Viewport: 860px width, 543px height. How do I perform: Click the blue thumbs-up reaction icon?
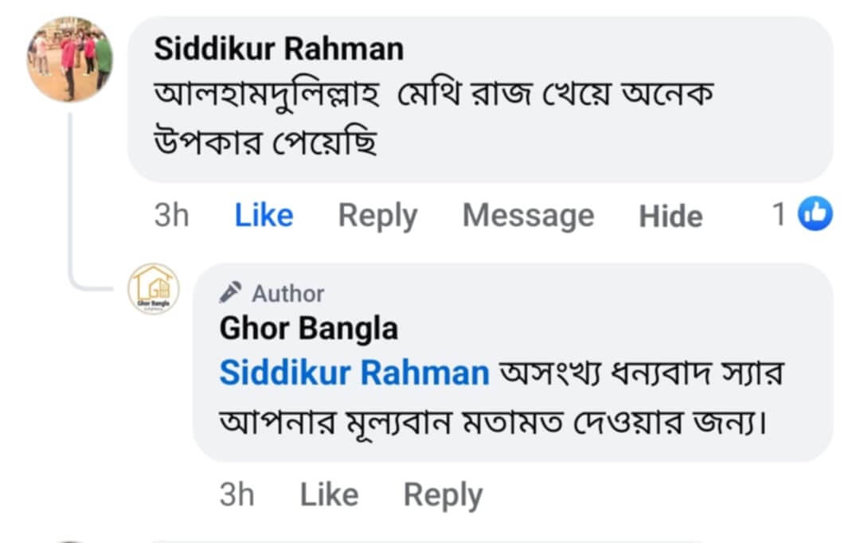[815, 214]
